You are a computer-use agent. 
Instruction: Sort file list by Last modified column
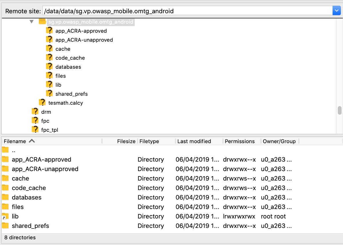pos(199,141)
